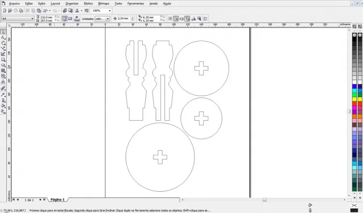Select the Smart Fill tool
Screen dimensions: 363x213
pos(3,54)
